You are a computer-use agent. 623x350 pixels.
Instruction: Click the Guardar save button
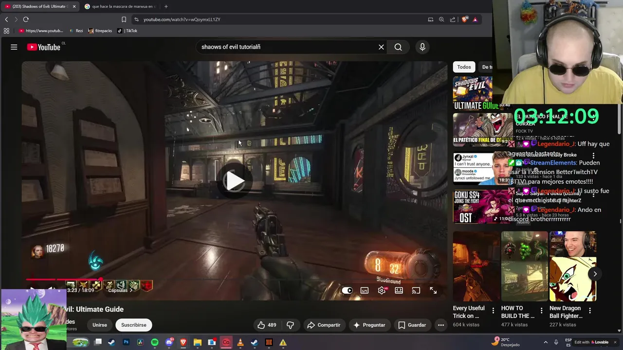click(x=412, y=325)
